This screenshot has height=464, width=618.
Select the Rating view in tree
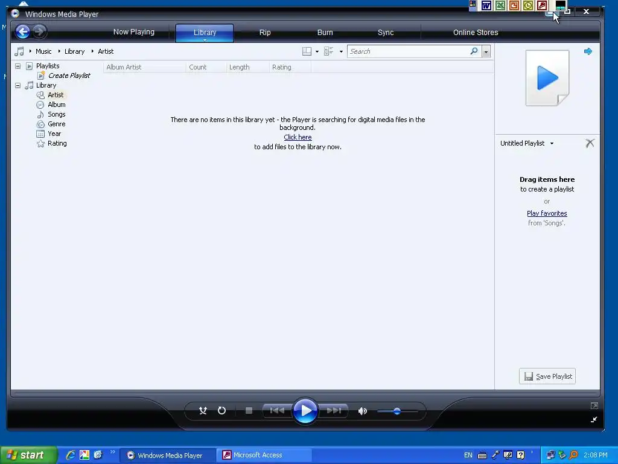(x=57, y=143)
